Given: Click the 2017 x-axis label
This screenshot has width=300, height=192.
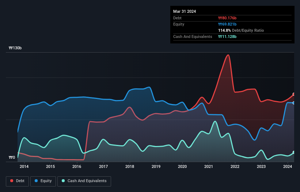Looking at the screenshot, I should coord(103,166).
